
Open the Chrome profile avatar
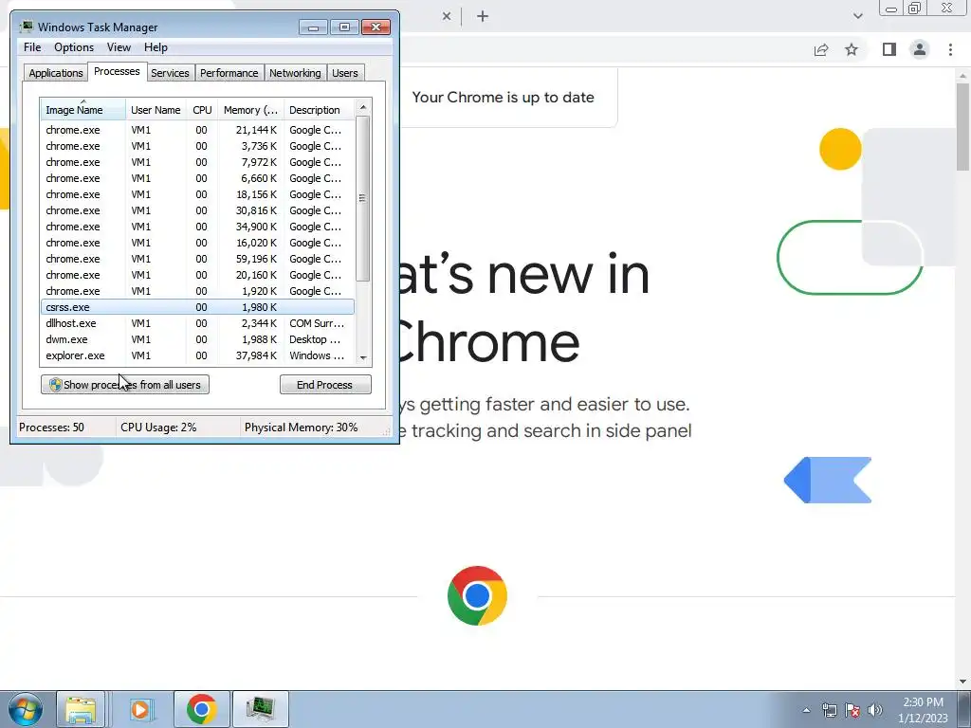[x=920, y=49]
